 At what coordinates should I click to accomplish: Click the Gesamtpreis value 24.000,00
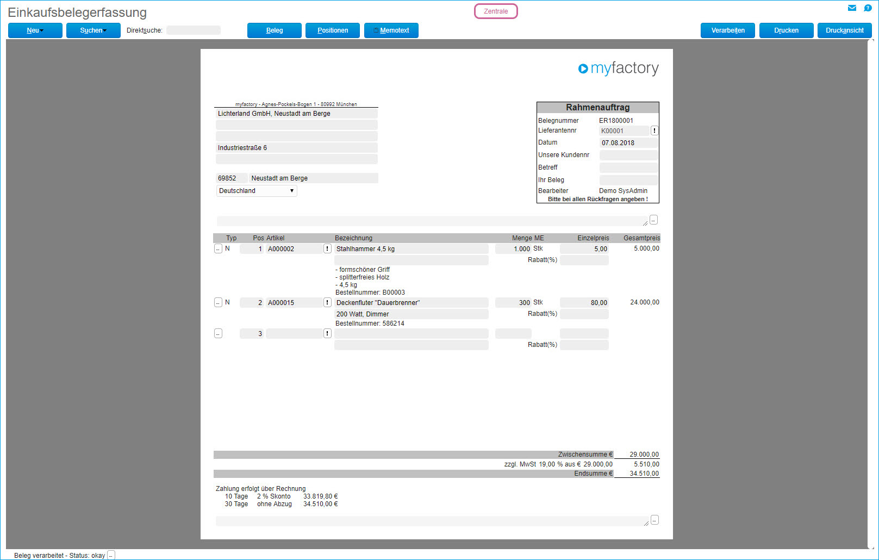click(x=645, y=302)
